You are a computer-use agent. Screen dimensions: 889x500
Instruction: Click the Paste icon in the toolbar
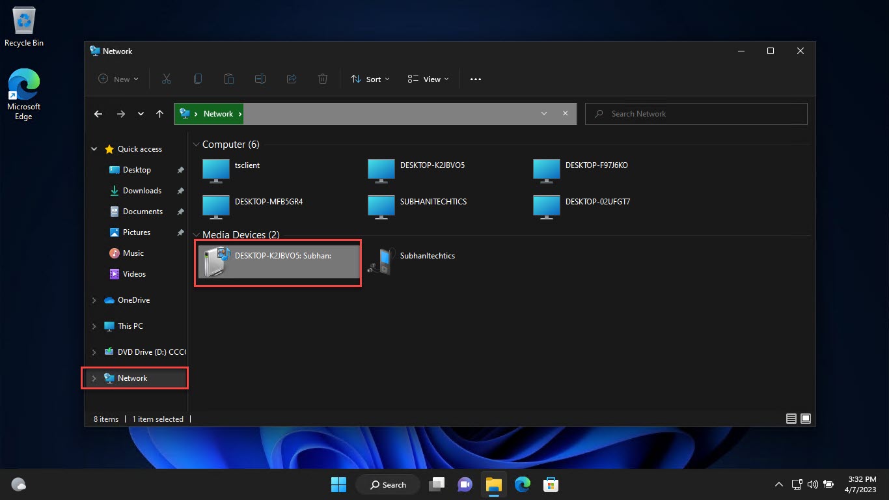tap(229, 79)
